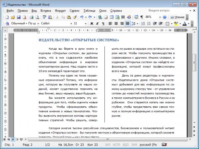Paste from clipboard

pyautogui.click(x=69, y=17)
